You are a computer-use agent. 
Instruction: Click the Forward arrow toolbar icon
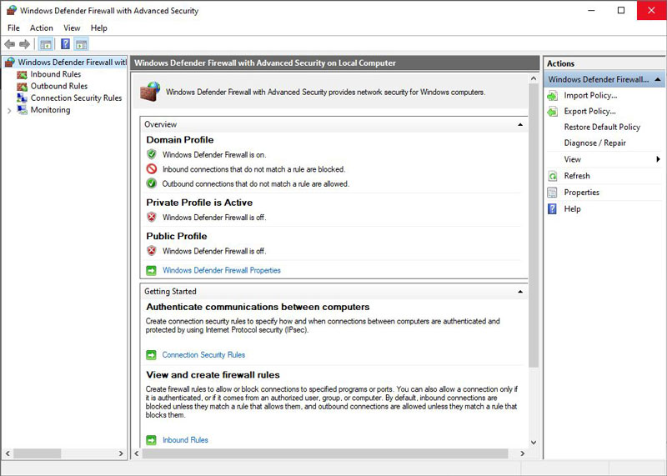(25, 44)
